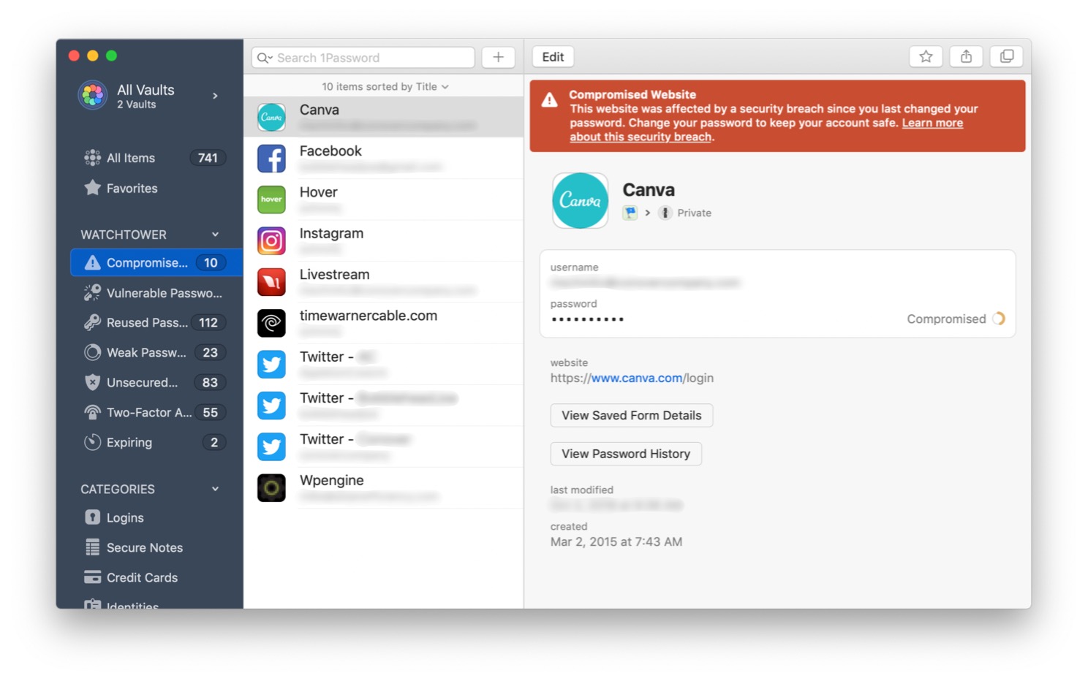The image size is (1088, 681).
Task: Open item in separate window icon
Action: 1006,56
